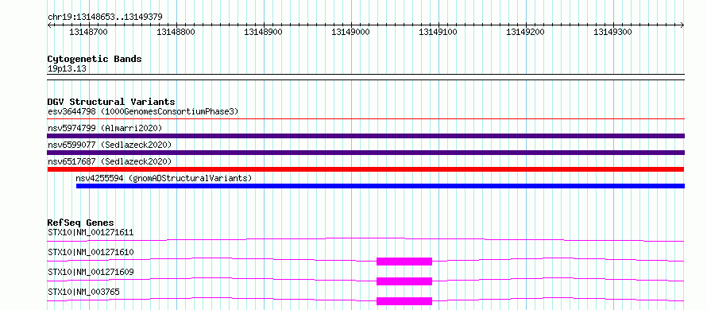Click the 19p13.13 cytogenetic band label

(68, 69)
